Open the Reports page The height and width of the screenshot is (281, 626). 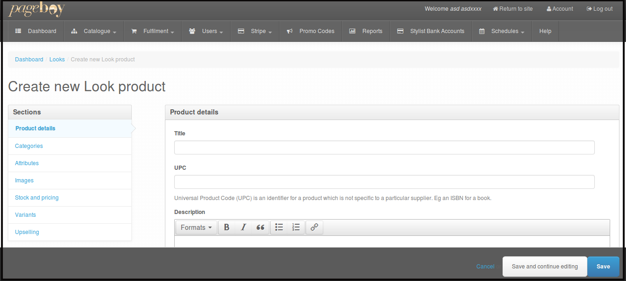click(366, 31)
